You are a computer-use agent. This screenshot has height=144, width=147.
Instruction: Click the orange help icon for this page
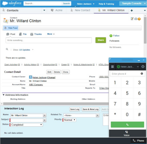pyautogui.click(x=139, y=19)
